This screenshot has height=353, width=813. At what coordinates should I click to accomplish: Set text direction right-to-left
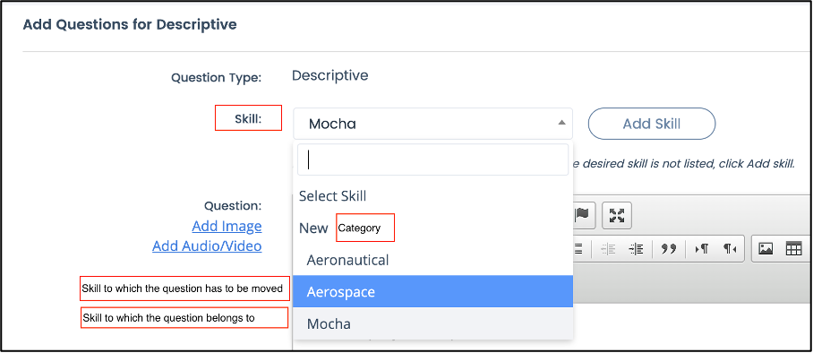(730, 249)
